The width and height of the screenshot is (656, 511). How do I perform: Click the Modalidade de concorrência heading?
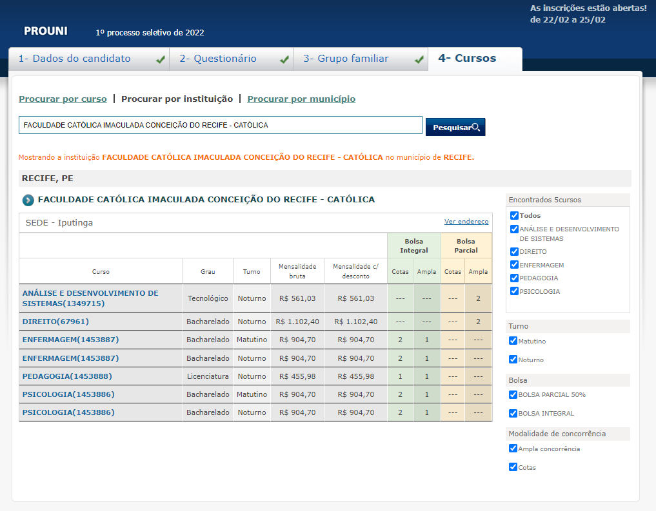point(557,434)
